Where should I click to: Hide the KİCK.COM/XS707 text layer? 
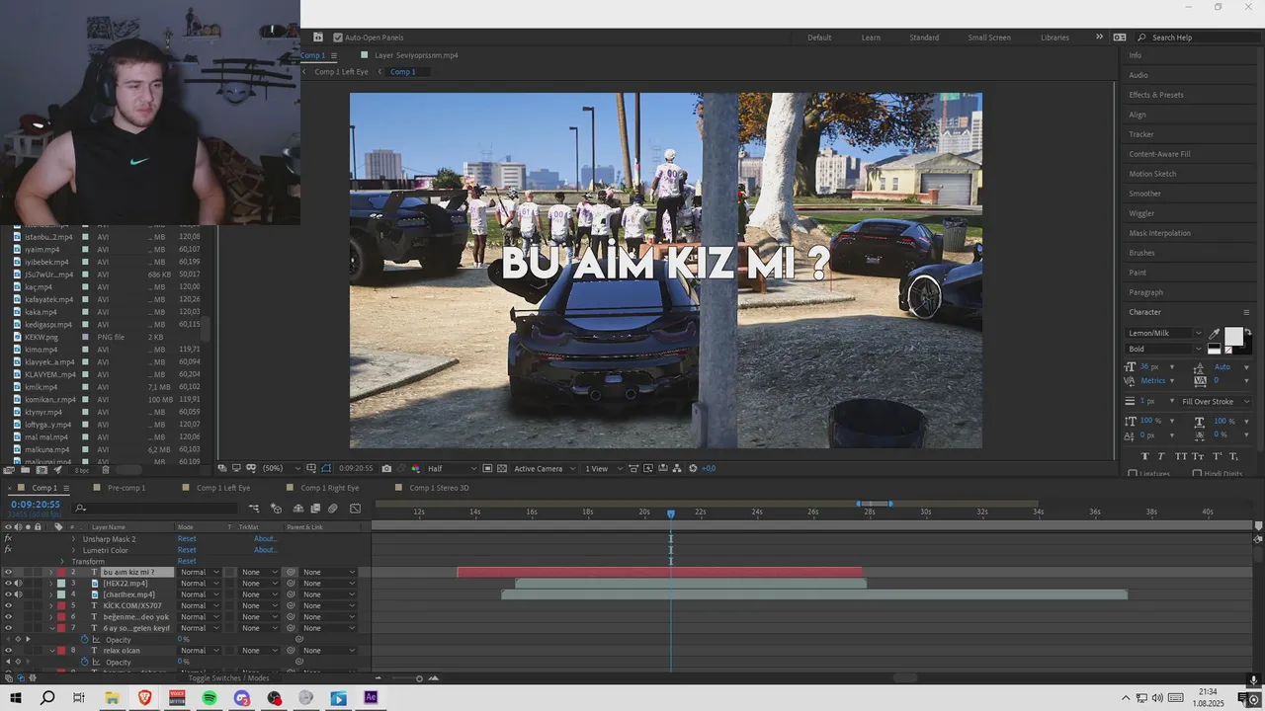pyautogui.click(x=8, y=606)
